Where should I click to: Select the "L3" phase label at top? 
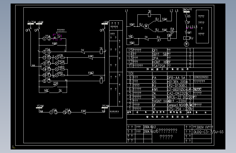(x=177, y=11)
